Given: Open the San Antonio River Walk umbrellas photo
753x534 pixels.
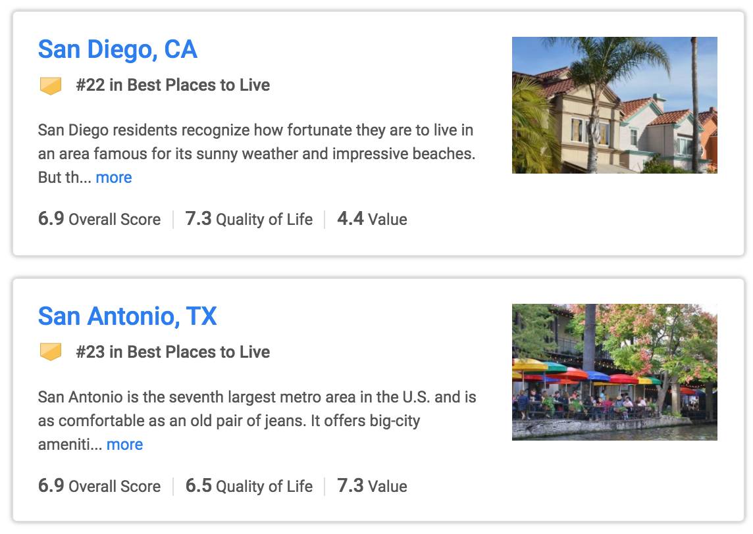Looking at the screenshot, I should point(614,372).
